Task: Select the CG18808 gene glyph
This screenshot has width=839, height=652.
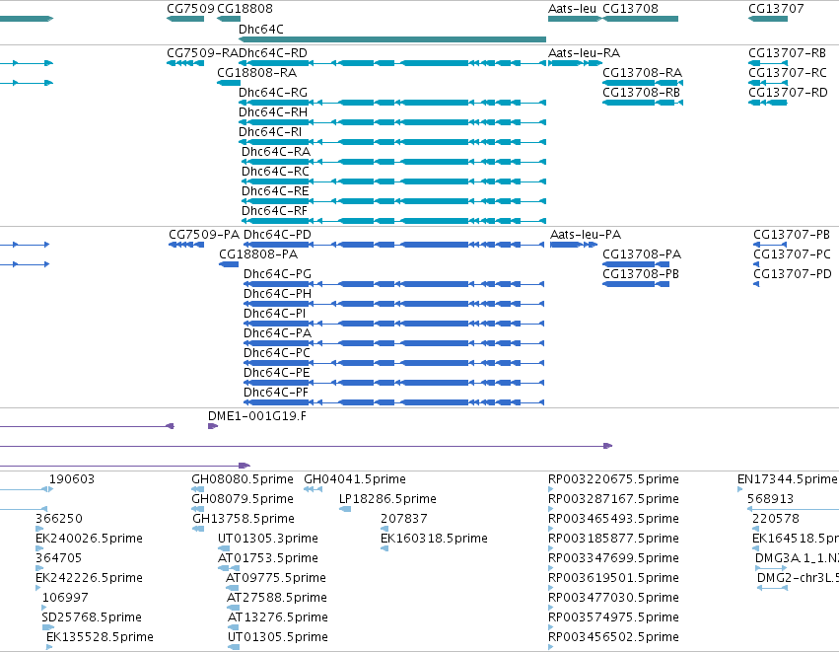Action: point(229,19)
